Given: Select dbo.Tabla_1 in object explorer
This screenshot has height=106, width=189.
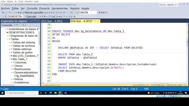Looking at the screenshot, I should point(20,59).
